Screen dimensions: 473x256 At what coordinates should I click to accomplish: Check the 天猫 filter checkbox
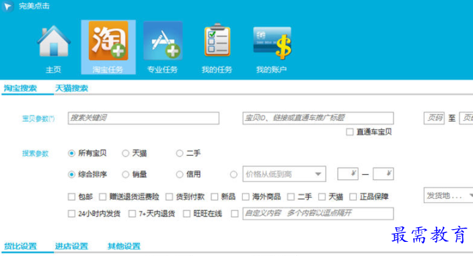[322, 197]
